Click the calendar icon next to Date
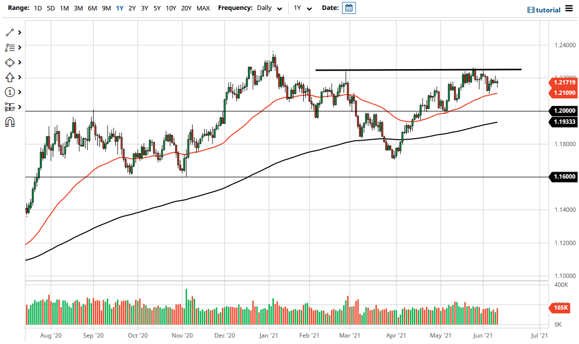The height and width of the screenshot is (344, 579). point(348,7)
